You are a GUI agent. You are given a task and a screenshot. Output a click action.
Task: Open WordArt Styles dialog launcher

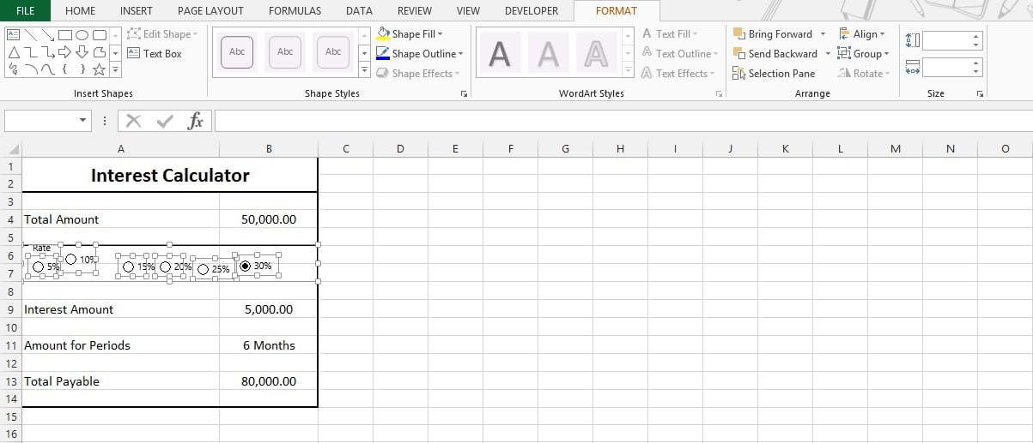[719, 93]
